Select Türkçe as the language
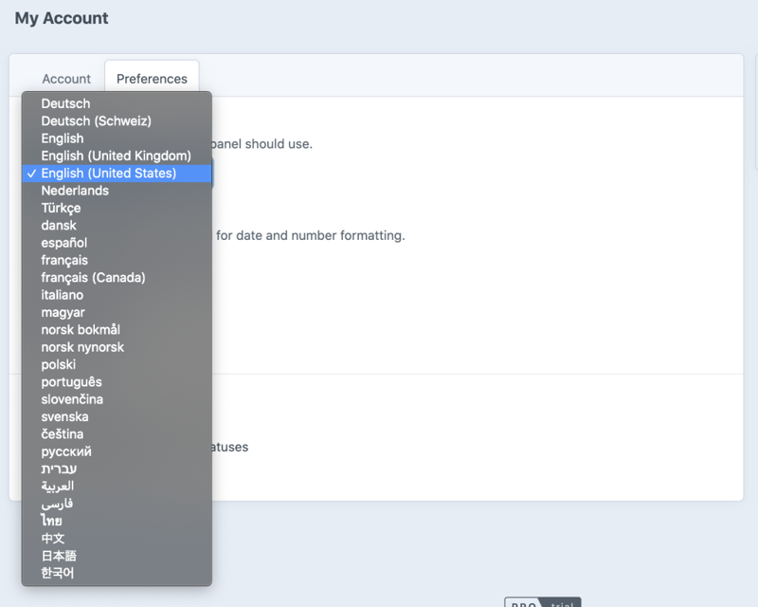The image size is (758, 607). click(x=61, y=208)
